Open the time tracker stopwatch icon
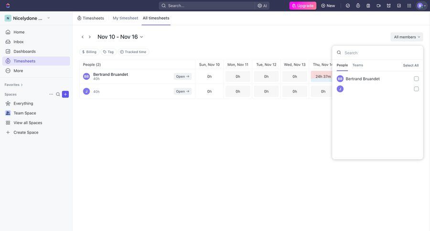The height and width of the screenshot is (231, 430). 358,6
